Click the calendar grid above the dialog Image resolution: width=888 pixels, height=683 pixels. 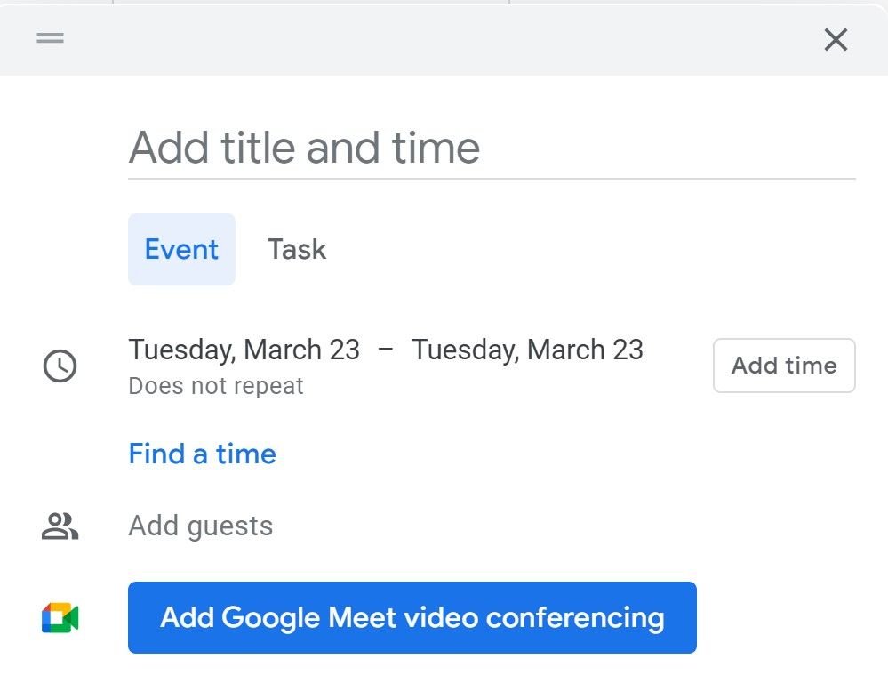pyautogui.click(x=311, y=2)
